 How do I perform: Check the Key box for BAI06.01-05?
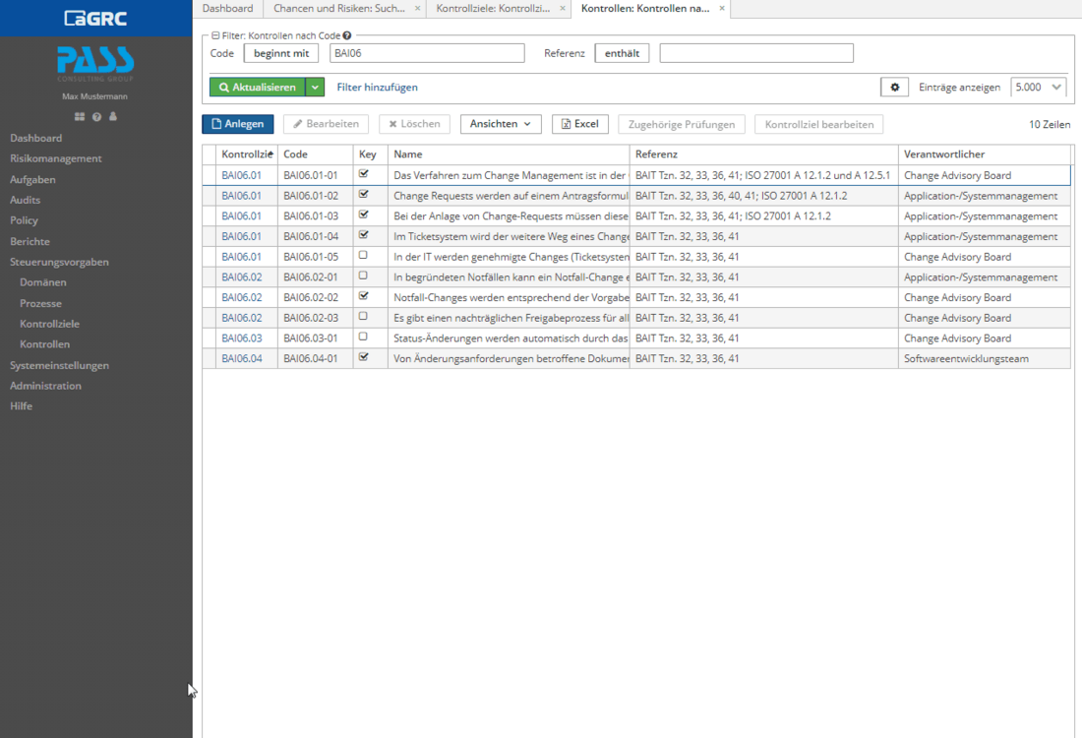click(x=363, y=256)
